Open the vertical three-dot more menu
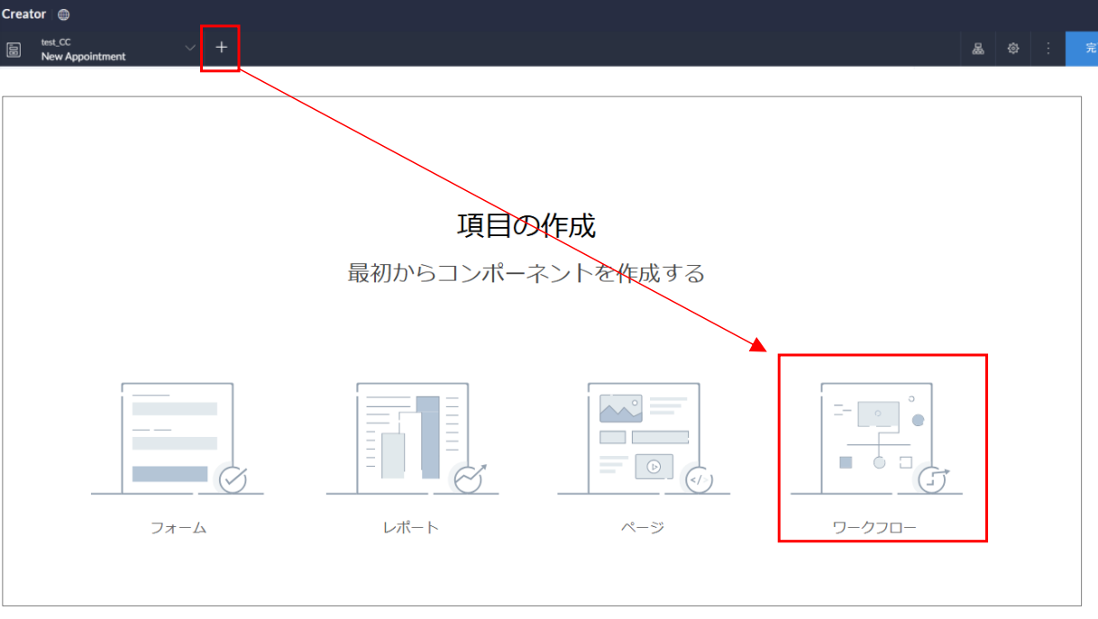Viewport: 1098px width, 619px height. pyautogui.click(x=1048, y=49)
